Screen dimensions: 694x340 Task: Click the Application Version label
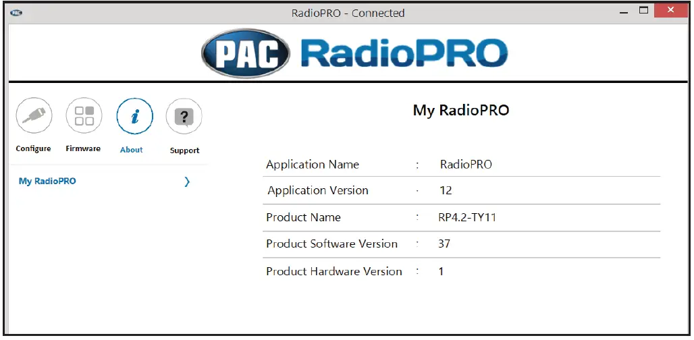pyautogui.click(x=318, y=190)
